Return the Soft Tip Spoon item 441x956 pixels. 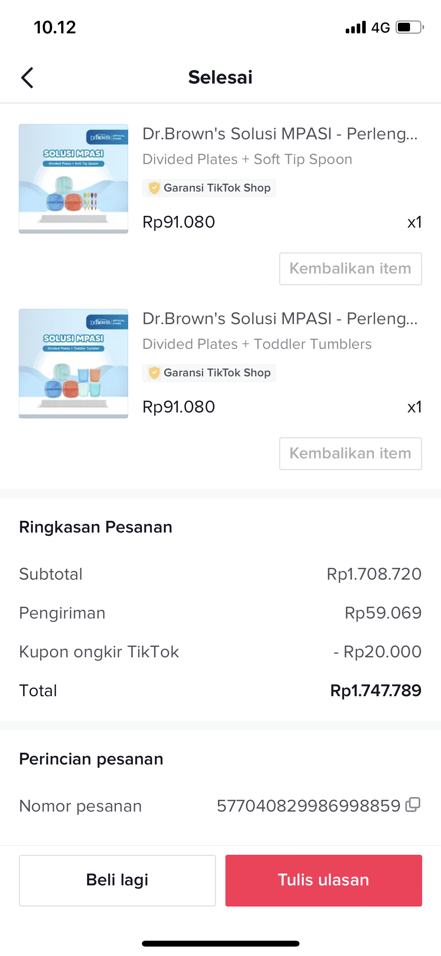point(350,269)
